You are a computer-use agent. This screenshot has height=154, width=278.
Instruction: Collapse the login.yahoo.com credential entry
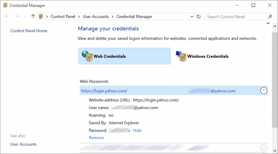point(264,91)
